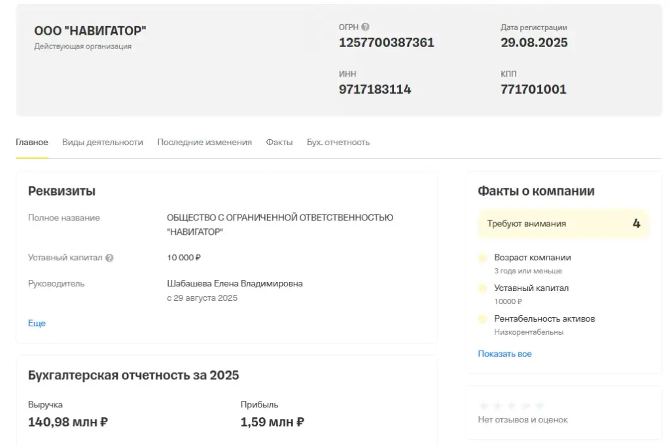Select the OGRN number 1257700387361
The height and width of the screenshot is (446, 670).
[386, 43]
